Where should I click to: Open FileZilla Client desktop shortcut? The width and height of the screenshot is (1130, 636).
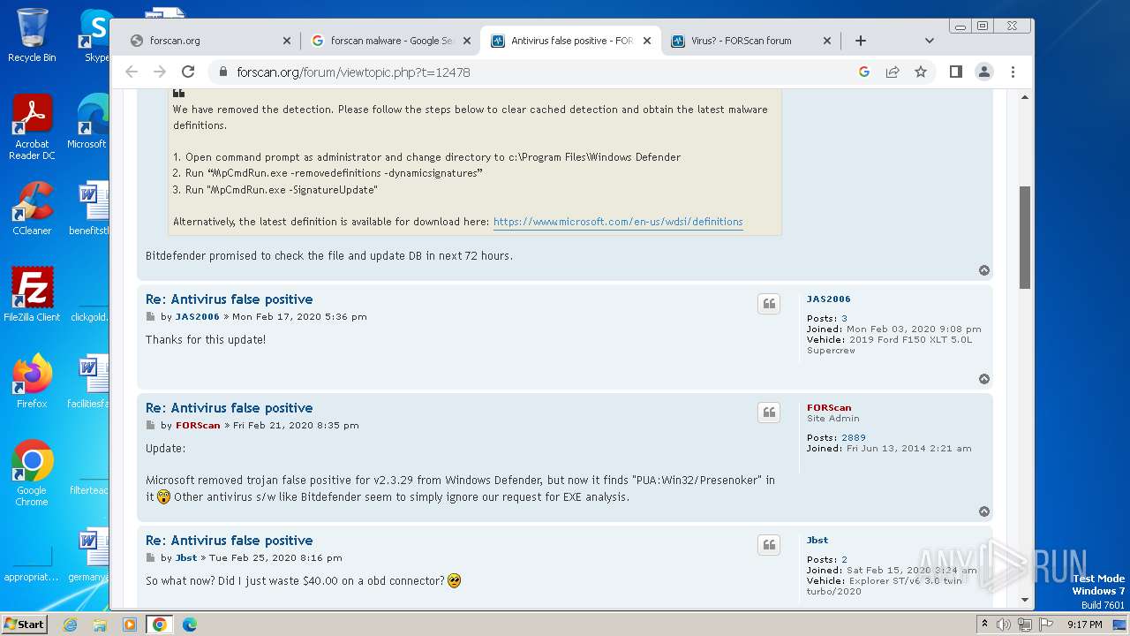[32, 295]
